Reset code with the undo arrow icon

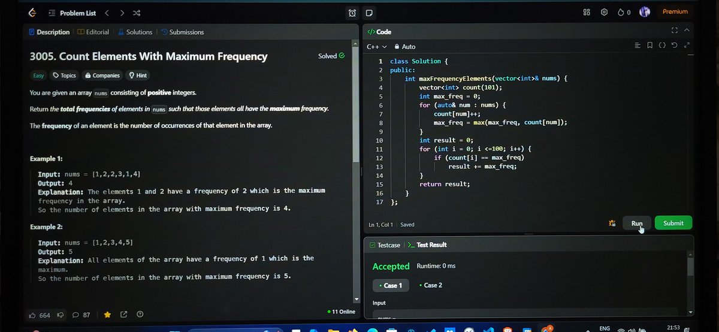point(675,46)
